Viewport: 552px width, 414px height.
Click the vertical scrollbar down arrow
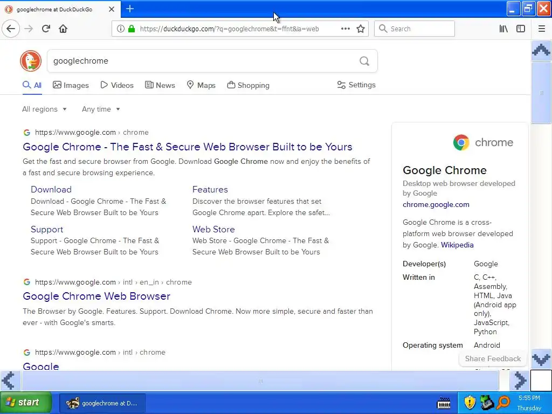pyautogui.click(x=541, y=359)
